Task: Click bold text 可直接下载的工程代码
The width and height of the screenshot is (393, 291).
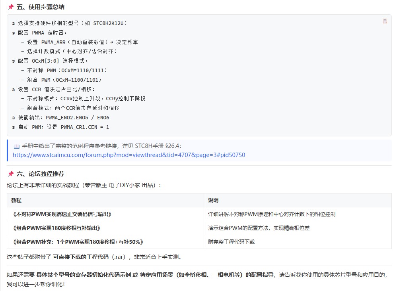Action: (x=81, y=257)
